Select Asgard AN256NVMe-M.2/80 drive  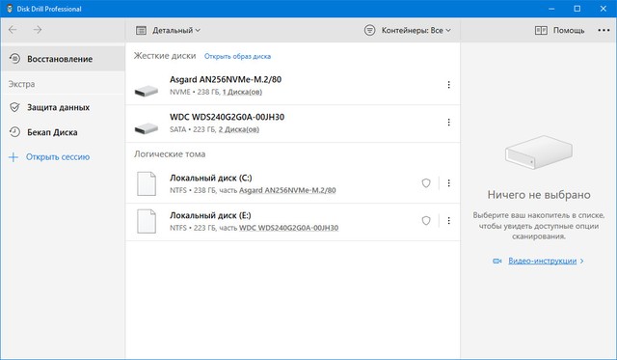[x=292, y=85]
